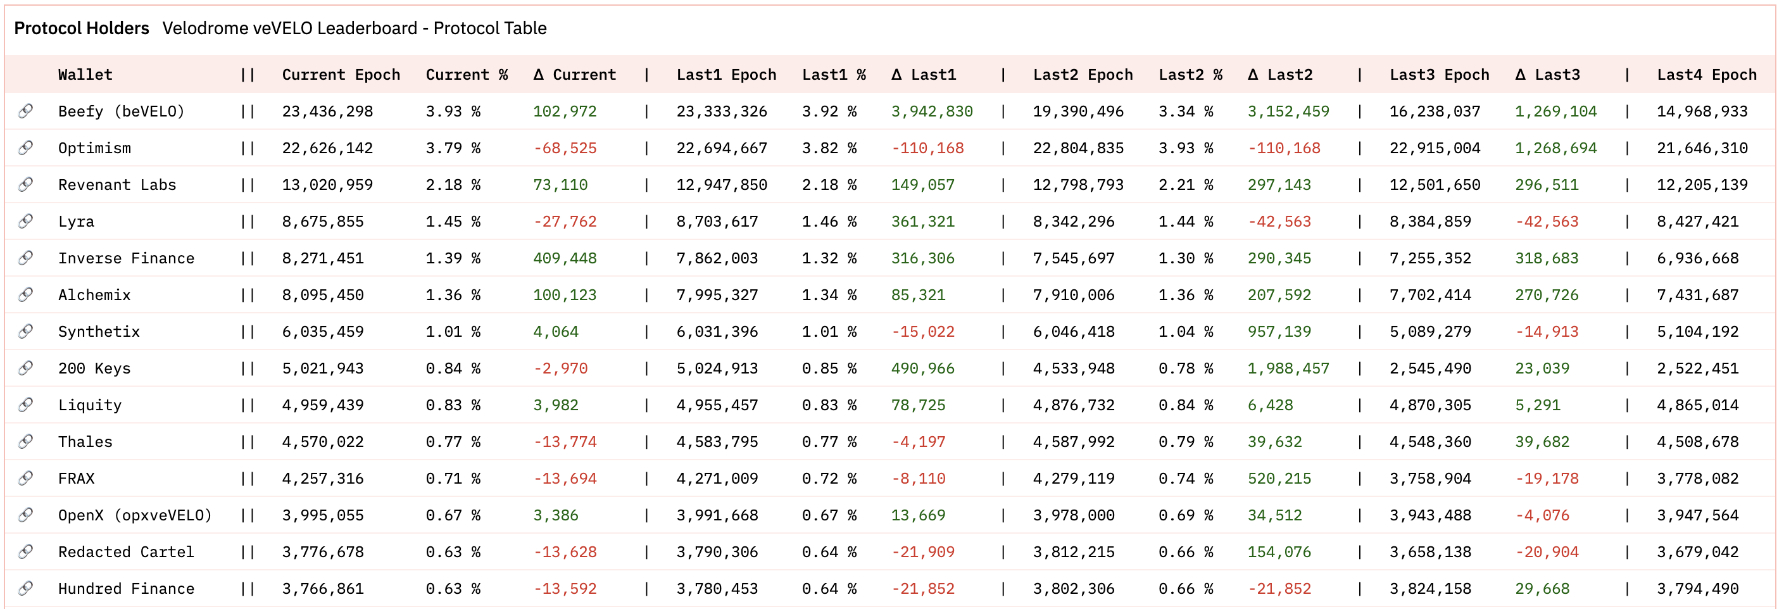Select the Last1 Epoch column header
This screenshot has width=1784, height=609.
point(726,75)
